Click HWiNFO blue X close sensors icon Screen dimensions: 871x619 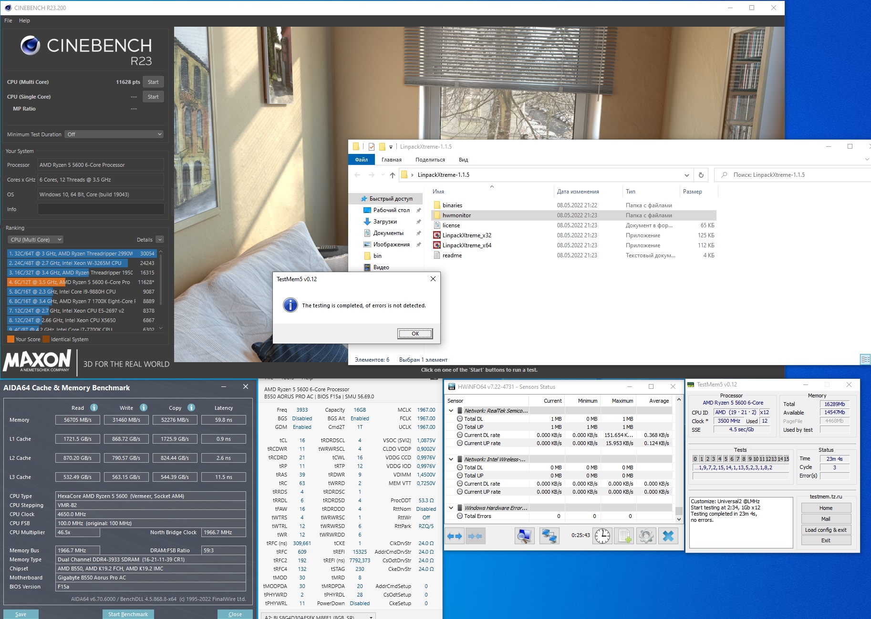click(668, 536)
